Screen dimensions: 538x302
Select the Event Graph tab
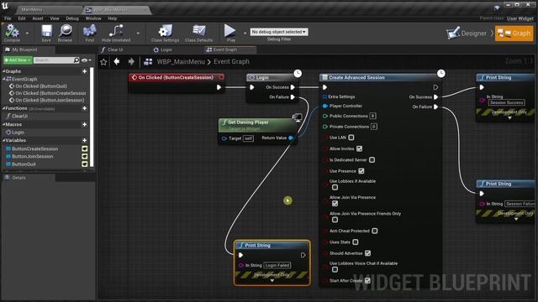click(229, 50)
